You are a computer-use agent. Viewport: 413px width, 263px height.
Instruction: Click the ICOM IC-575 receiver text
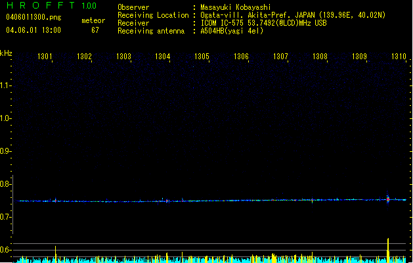point(263,23)
